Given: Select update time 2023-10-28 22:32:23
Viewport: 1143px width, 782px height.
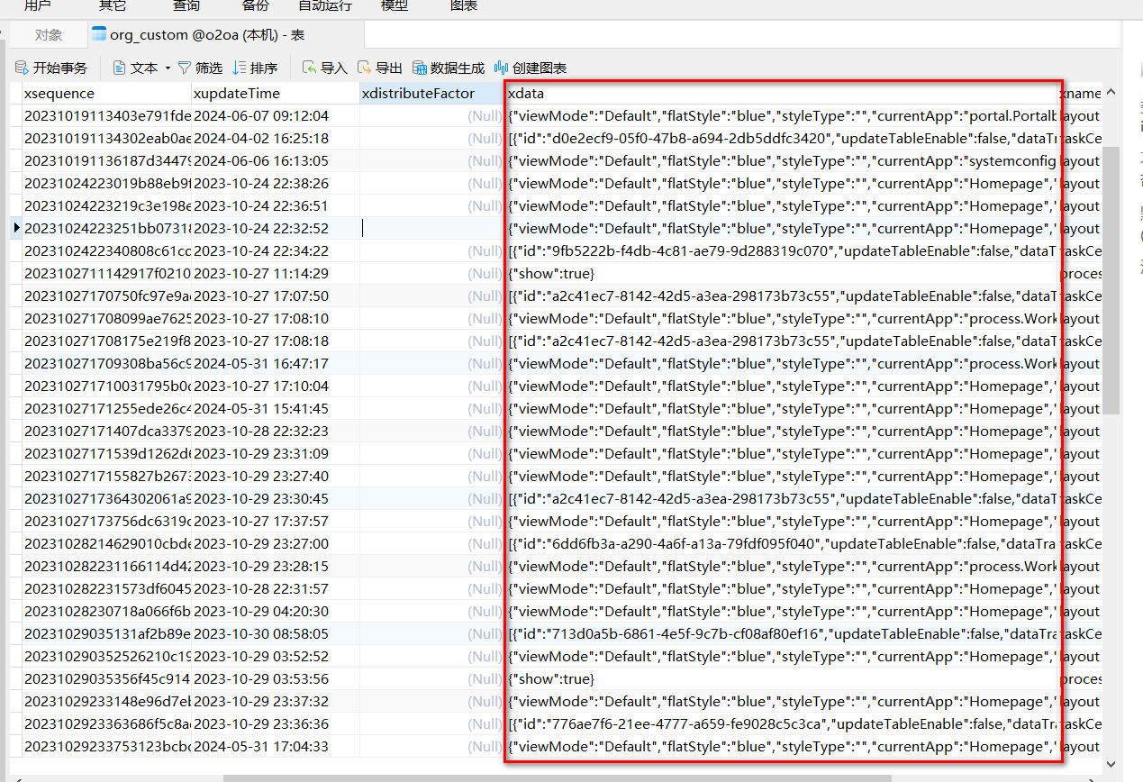Looking at the screenshot, I should 275,431.
